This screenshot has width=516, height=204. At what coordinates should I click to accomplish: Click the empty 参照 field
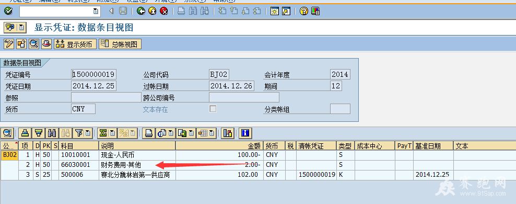point(106,97)
